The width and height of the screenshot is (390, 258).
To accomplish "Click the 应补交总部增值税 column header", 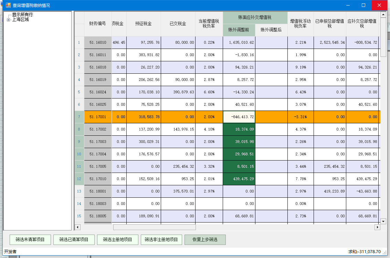I will pos(362,24).
